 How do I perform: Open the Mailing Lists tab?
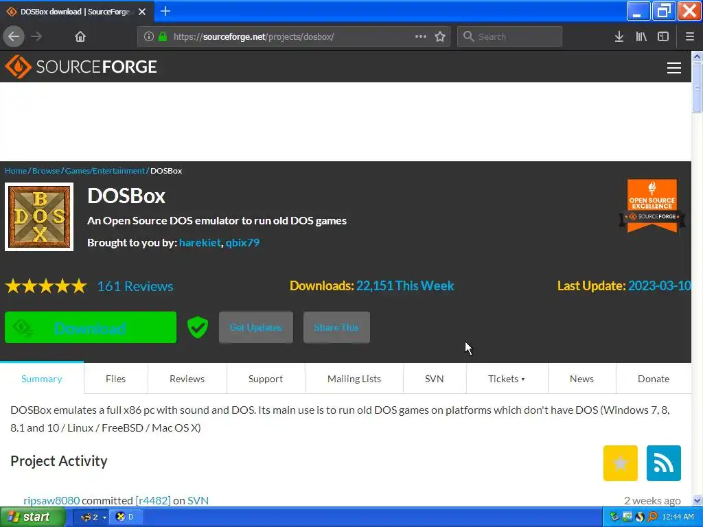click(x=354, y=379)
